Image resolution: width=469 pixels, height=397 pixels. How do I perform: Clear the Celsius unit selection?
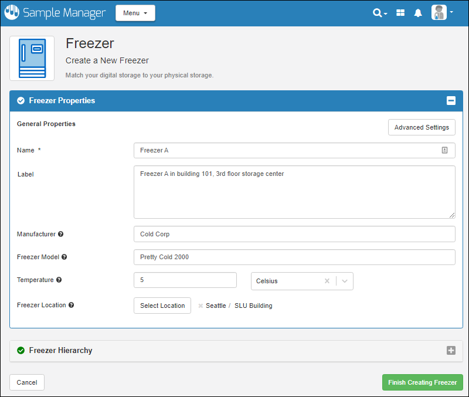pyautogui.click(x=327, y=281)
